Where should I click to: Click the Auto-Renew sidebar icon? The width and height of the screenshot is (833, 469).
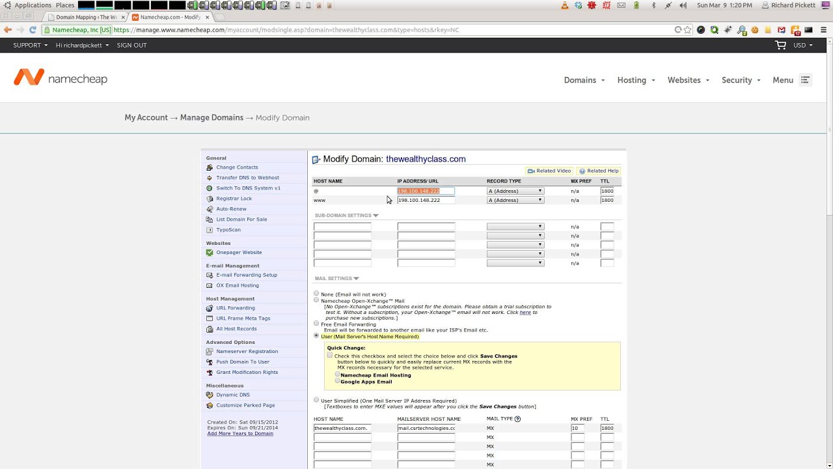coord(210,209)
